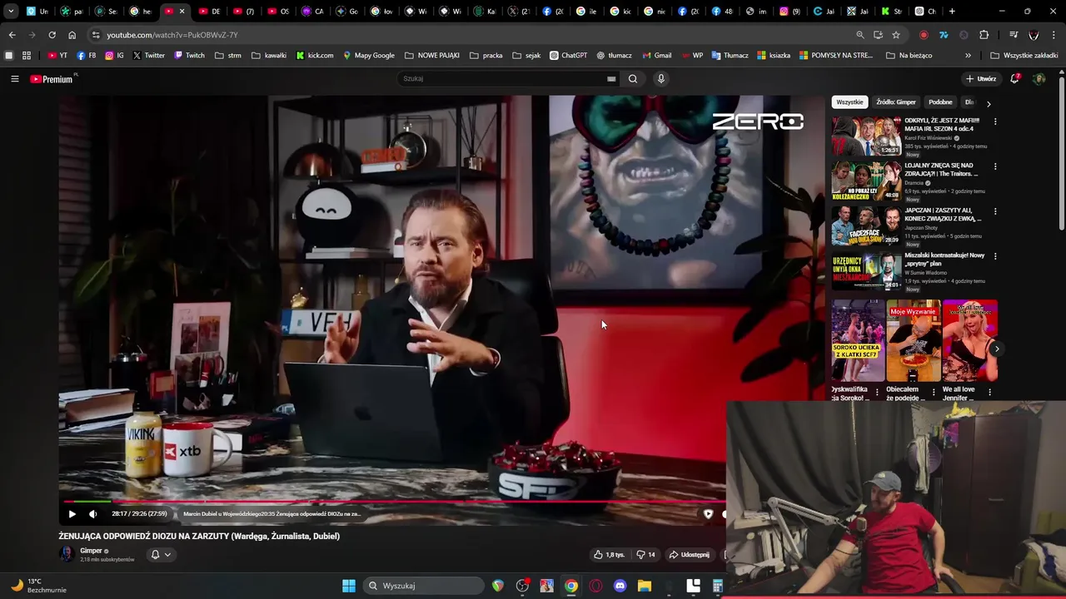The width and height of the screenshot is (1066, 599).
Task: Select the Wszystkie filter chip
Action: 849,102
